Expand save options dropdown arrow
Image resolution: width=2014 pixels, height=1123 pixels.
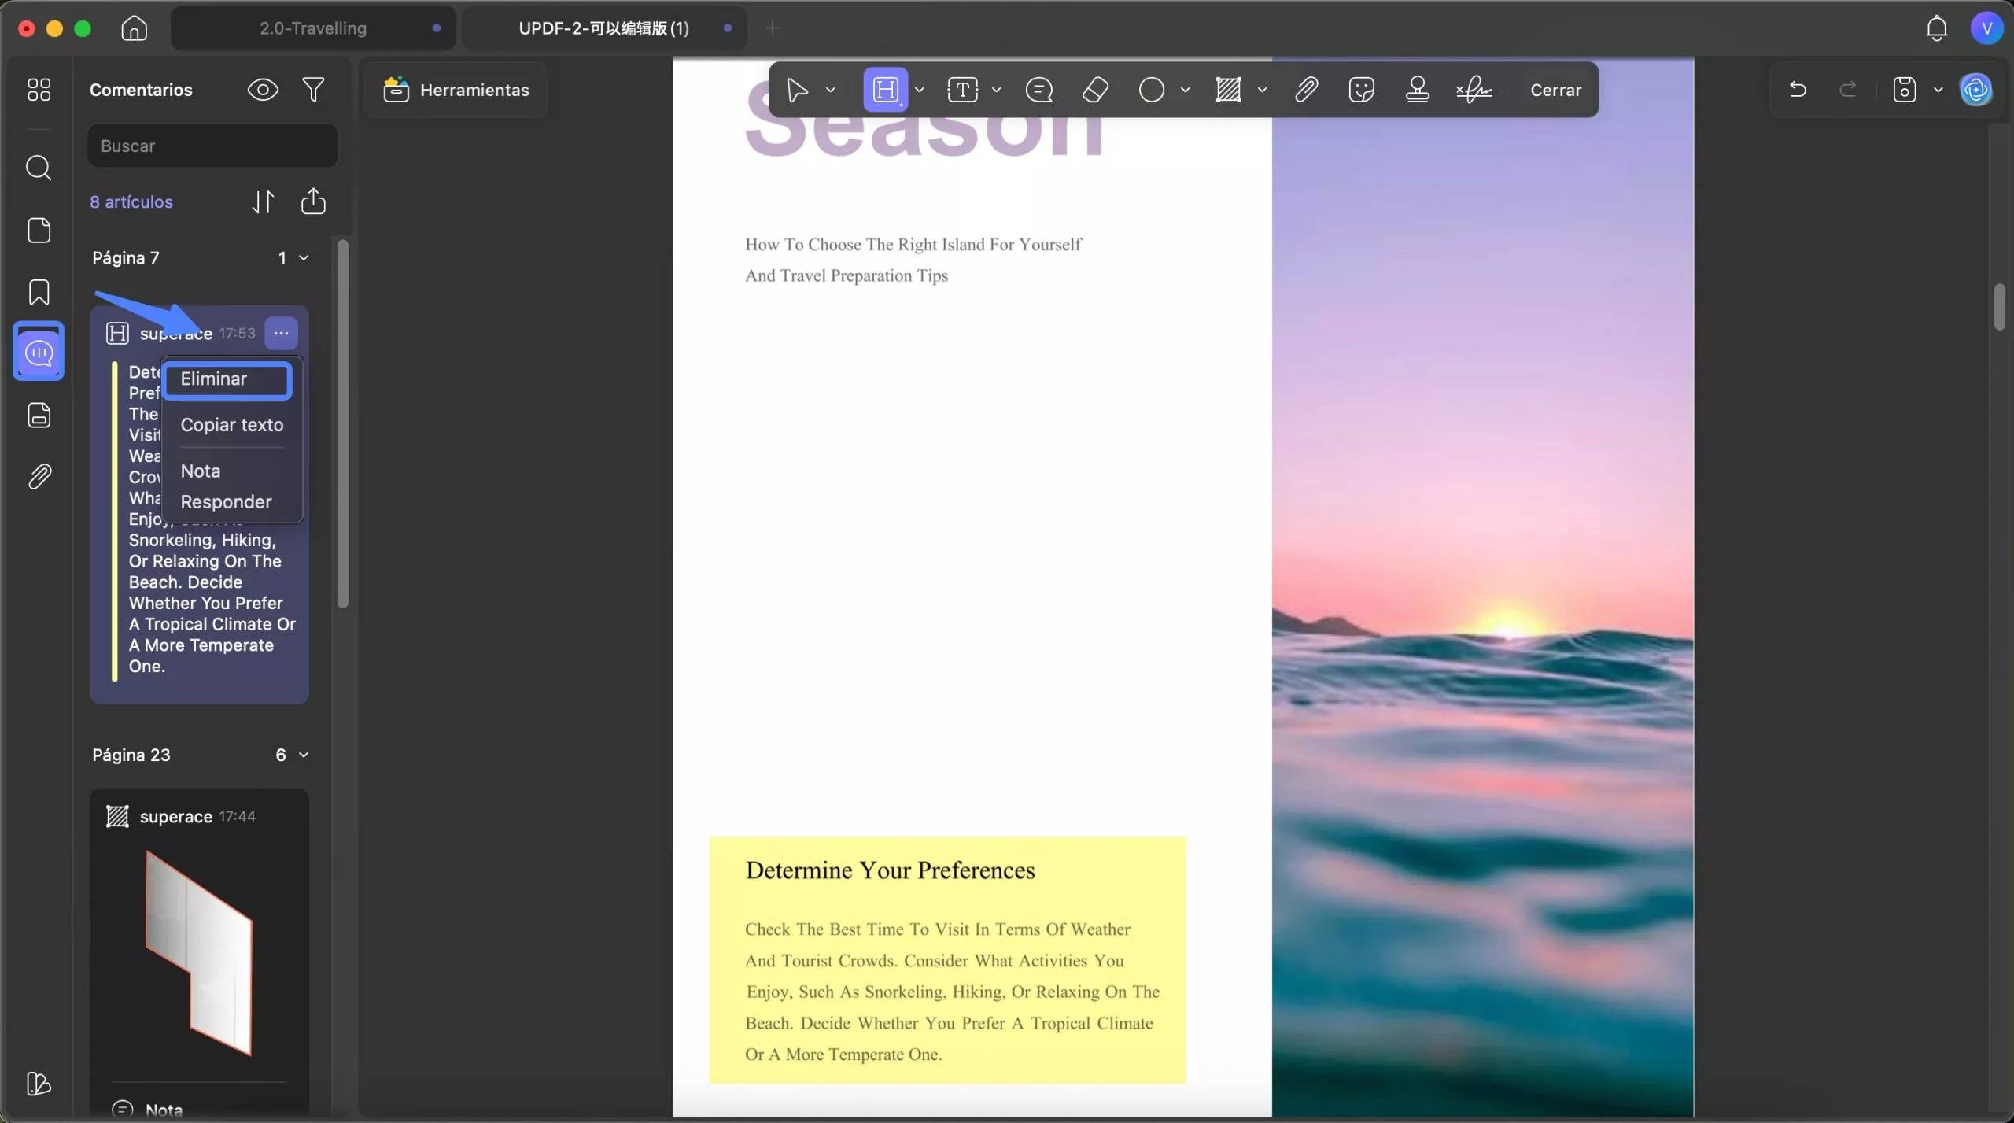tap(1938, 90)
